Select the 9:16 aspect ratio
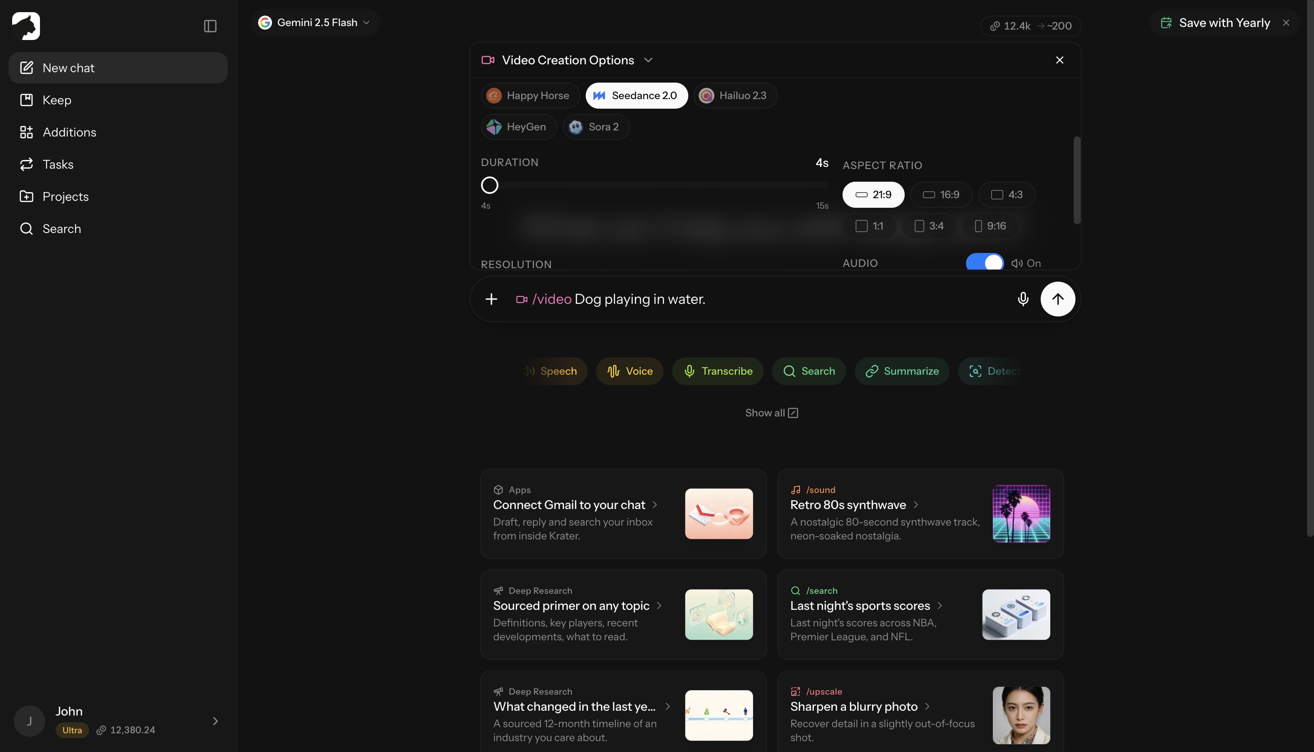 [x=990, y=226]
